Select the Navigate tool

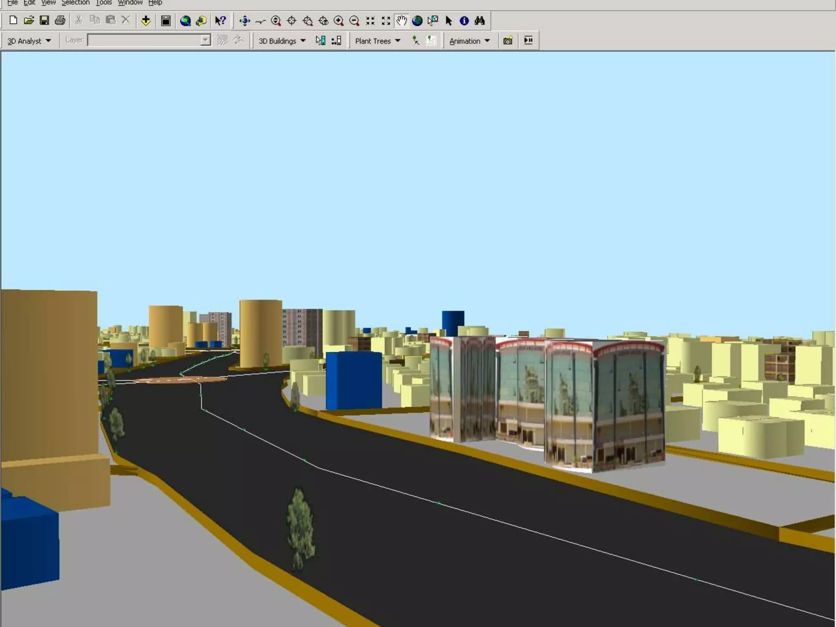coord(245,20)
